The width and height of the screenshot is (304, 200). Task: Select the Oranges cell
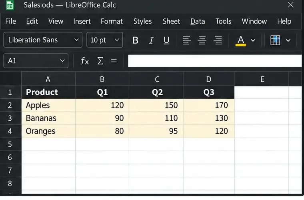(48, 131)
